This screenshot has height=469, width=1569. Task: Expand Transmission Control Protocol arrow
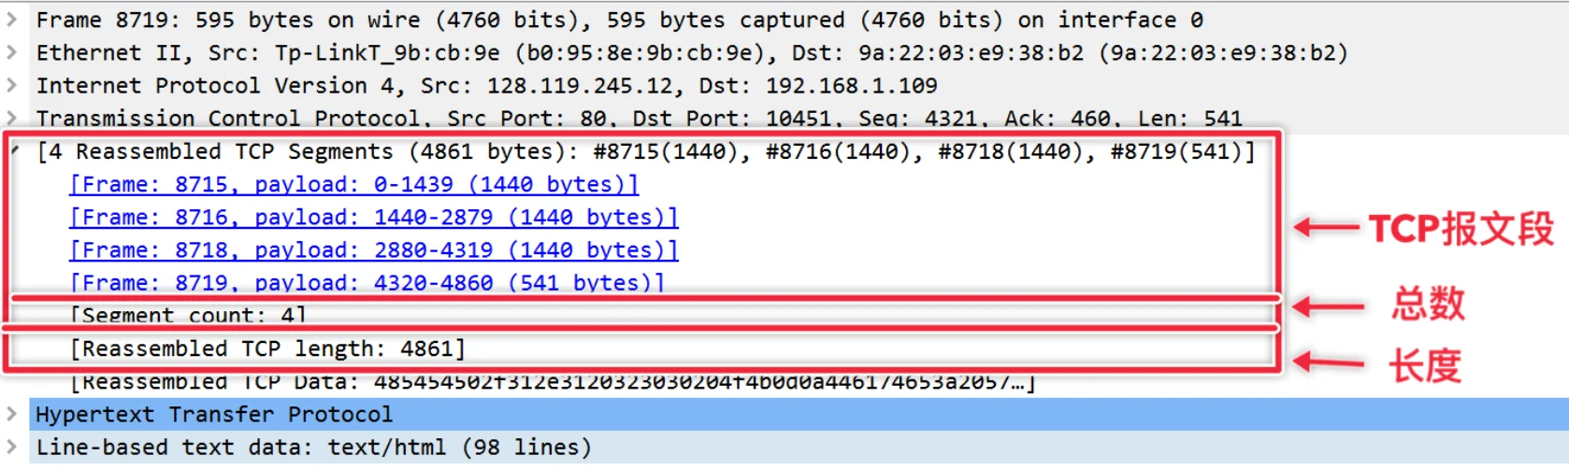[12, 118]
